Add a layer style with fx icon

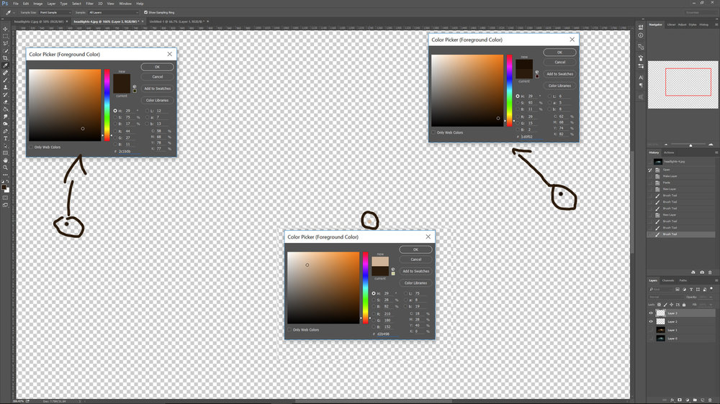point(672,400)
